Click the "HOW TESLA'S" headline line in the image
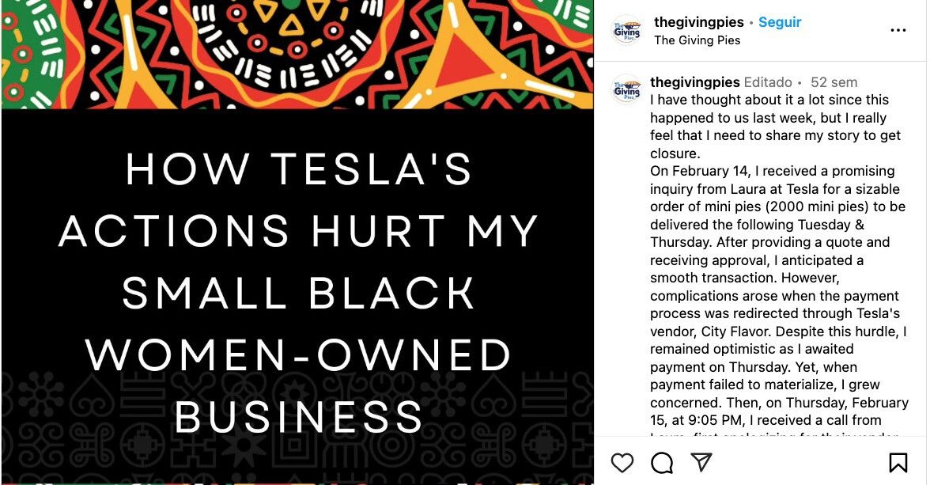930x485 pixels. [x=298, y=169]
